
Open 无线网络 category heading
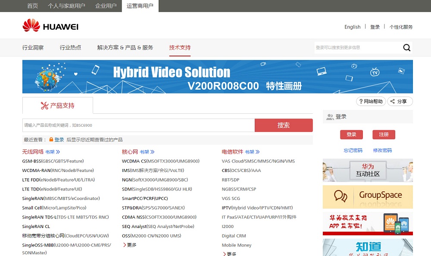(33, 152)
